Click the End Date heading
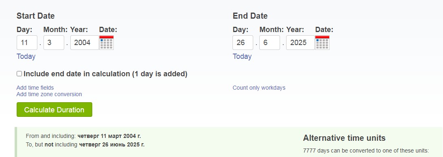 [x=250, y=16]
